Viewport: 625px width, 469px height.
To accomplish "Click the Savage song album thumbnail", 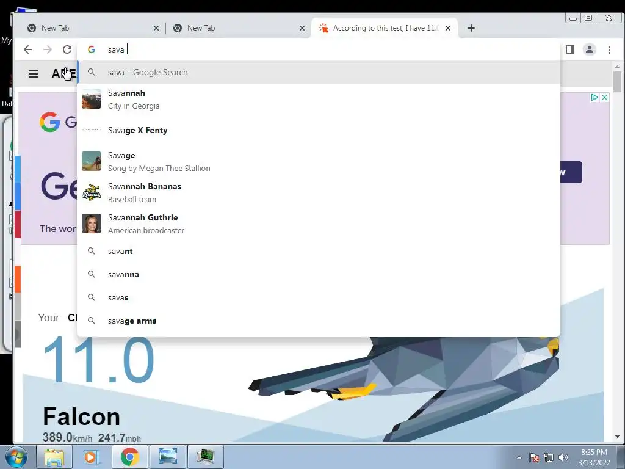I will pyautogui.click(x=92, y=161).
